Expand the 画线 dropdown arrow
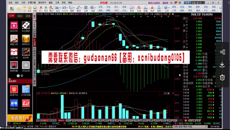Viewport: 230px width, 130px height. 81,7
